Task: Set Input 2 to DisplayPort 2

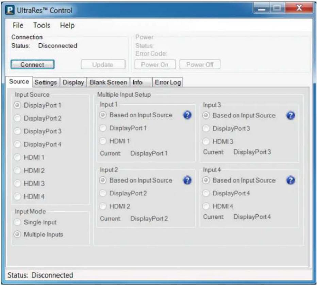Action: [x=103, y=193]
